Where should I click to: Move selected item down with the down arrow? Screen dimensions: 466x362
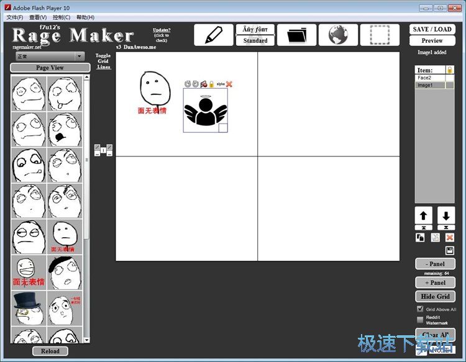446,215
